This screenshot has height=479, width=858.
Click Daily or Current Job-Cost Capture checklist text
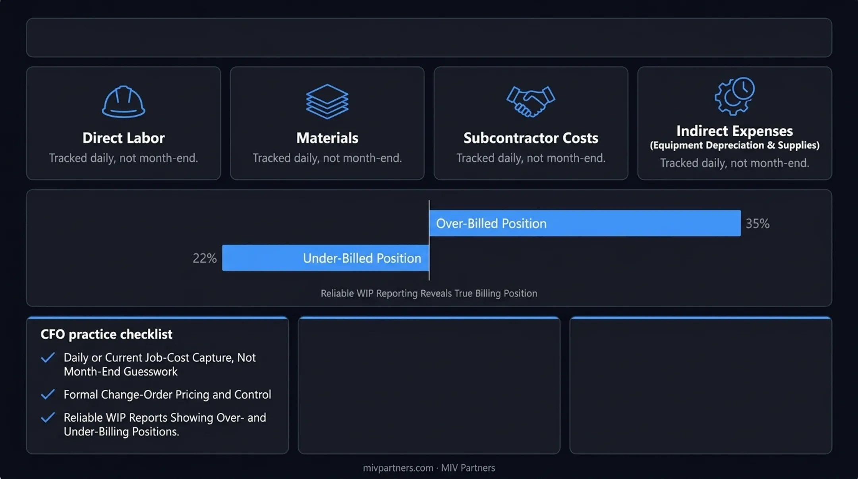click(x=160, y=364)
